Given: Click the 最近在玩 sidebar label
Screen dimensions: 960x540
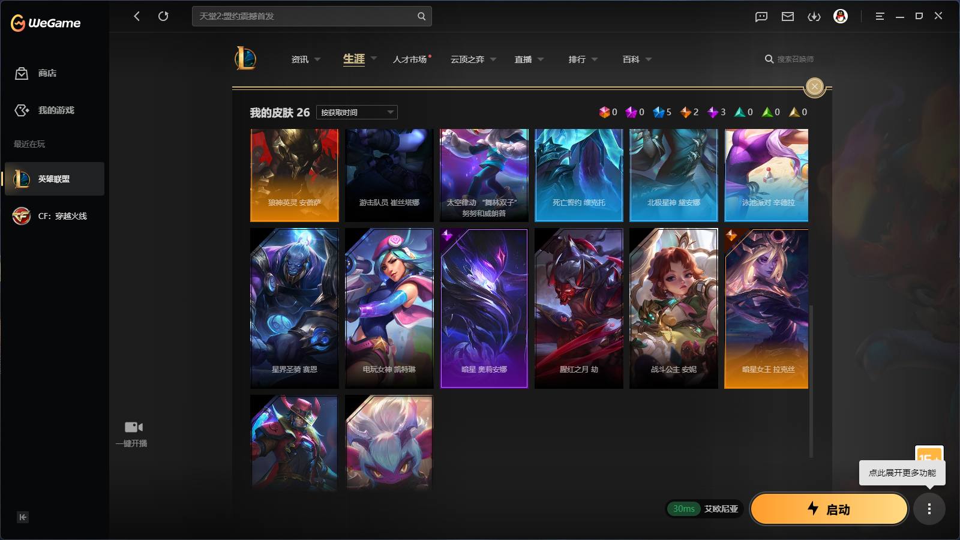Looking at the screenshot, I should (29, 144).
